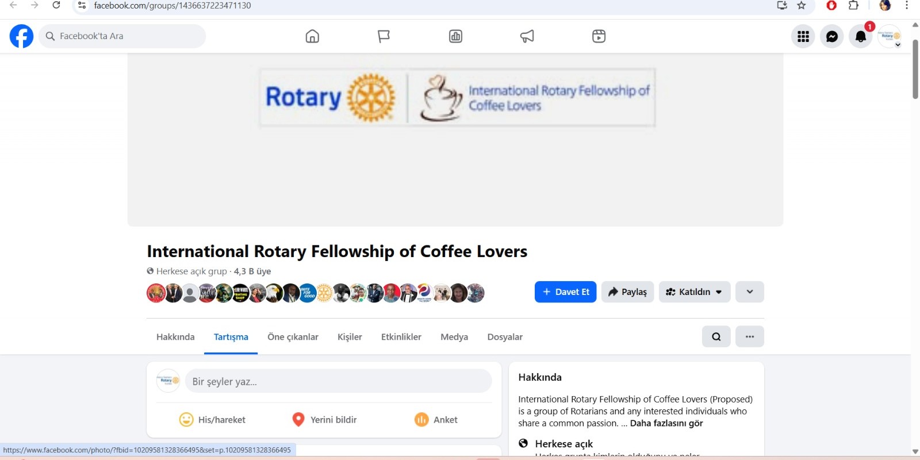The image size is (920, 460).
Task: Switch to the Öne çıkanlar tab
Action: (293, 337)
